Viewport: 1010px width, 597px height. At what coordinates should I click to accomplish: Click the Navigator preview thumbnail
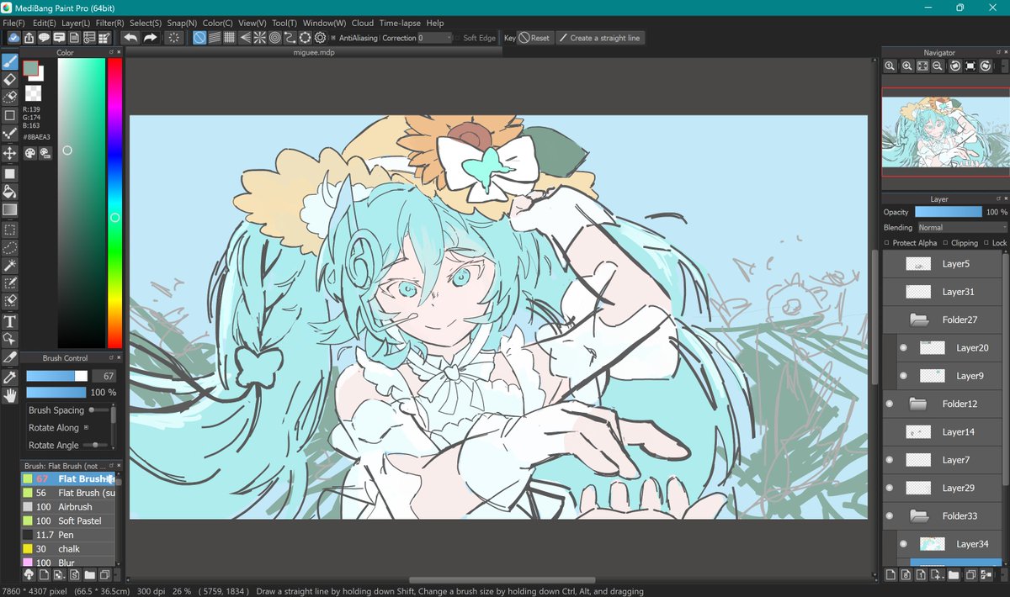[944, 130]
